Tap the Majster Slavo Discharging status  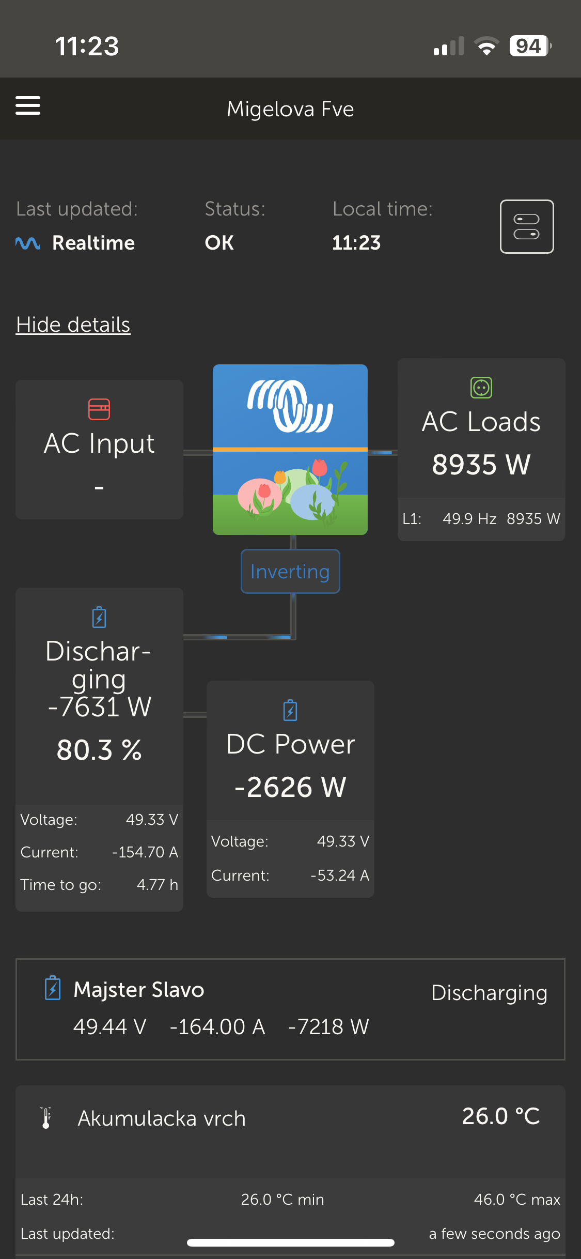(x=489, y=993)
